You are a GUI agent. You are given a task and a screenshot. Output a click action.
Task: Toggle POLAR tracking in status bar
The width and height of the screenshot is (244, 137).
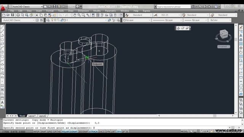65,132
